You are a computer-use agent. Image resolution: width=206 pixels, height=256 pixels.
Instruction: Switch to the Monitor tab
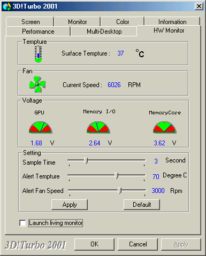tap(77, 22)
